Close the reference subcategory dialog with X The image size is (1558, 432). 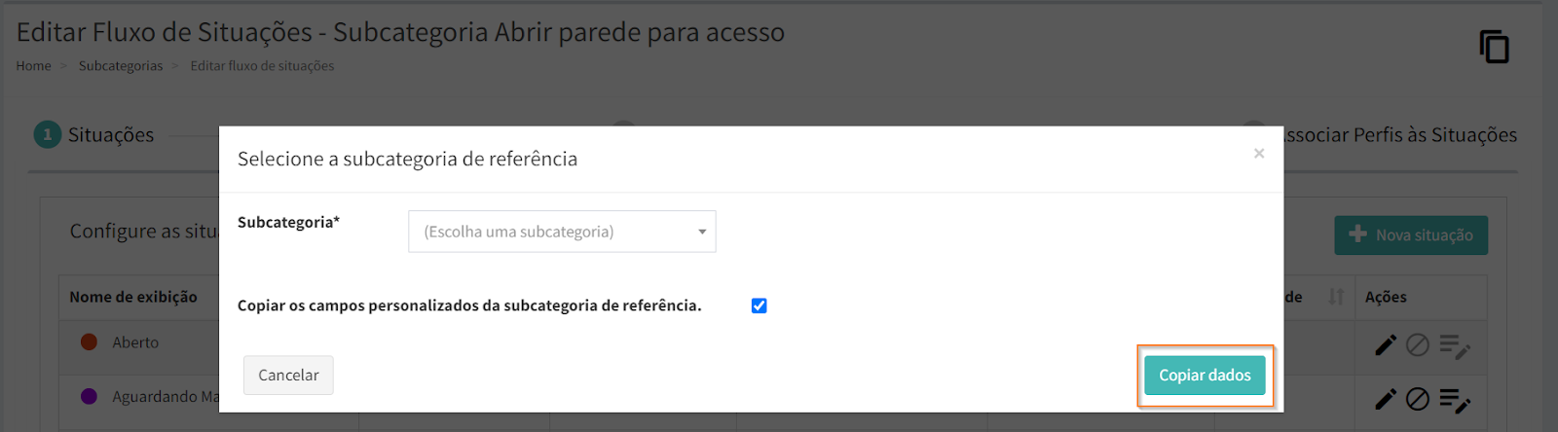click(1259, 154)
